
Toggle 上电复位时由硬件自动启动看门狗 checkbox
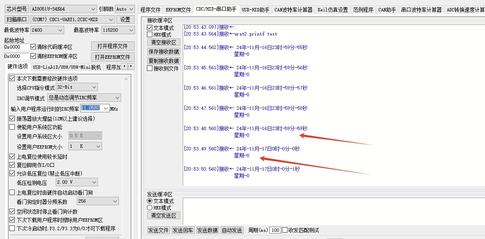tap(12, 193)
